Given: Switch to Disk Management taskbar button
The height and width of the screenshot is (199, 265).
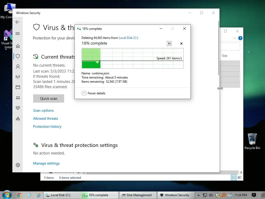Looking at the screenshot, I should tap(138, 195).
